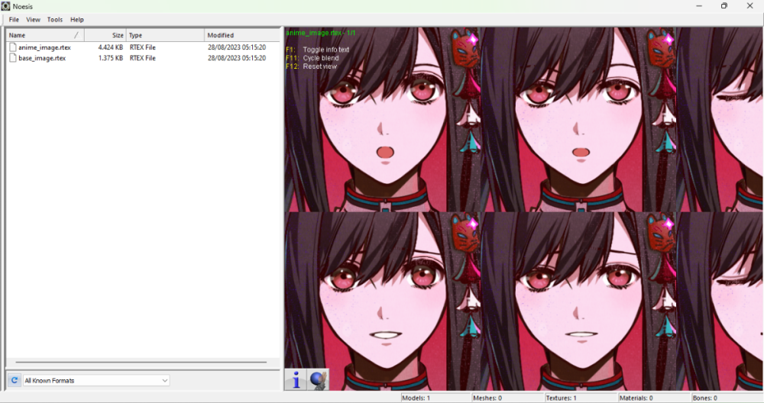
Task: Click the green anime_image.rtex - 1/1 preview label
Action: [x=321, y=33]
